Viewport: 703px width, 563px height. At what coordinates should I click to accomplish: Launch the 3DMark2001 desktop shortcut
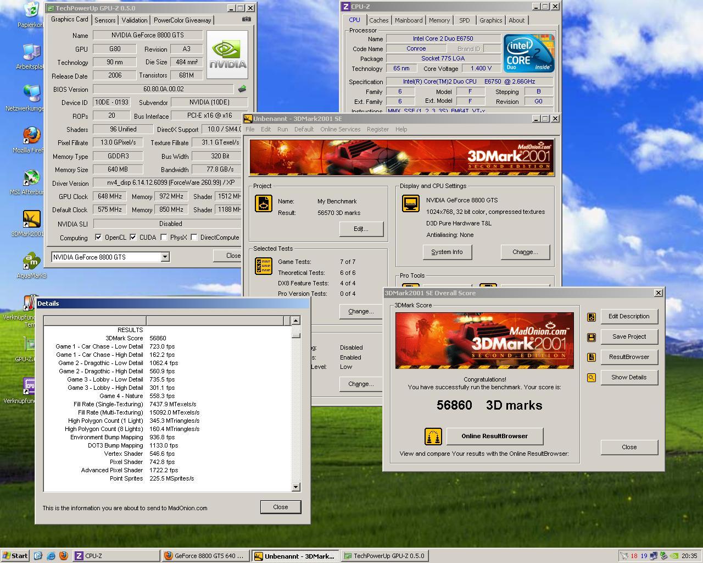(32, 219)
